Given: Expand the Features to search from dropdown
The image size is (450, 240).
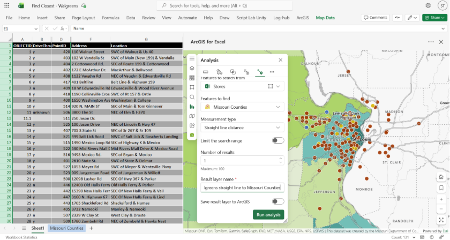Looking at the screenshot, I should tap(278, 86).
